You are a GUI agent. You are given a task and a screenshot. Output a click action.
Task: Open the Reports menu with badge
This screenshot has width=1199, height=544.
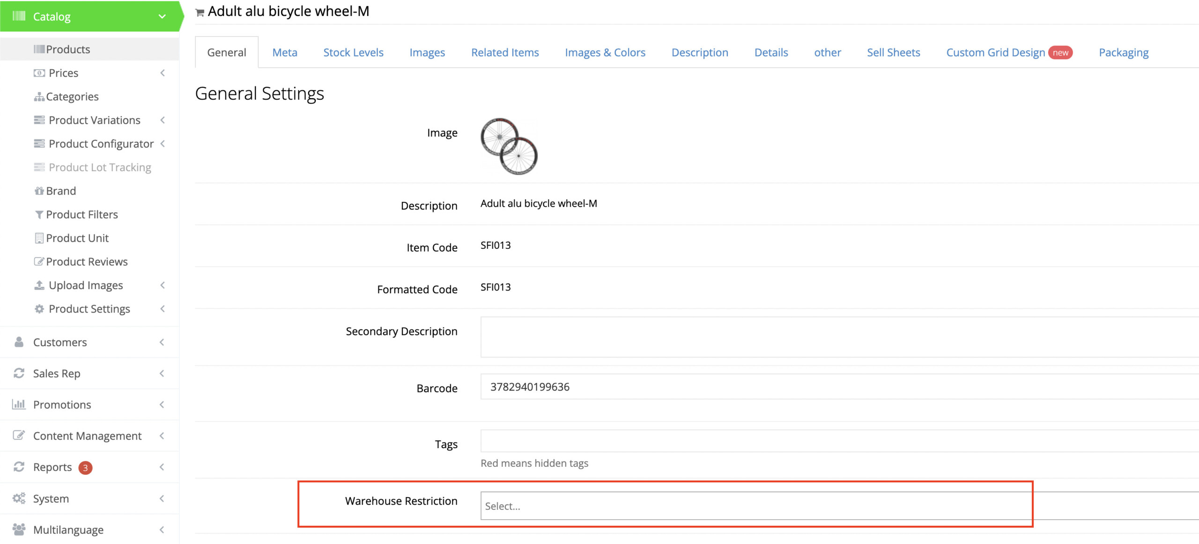[x=52, y=467]
